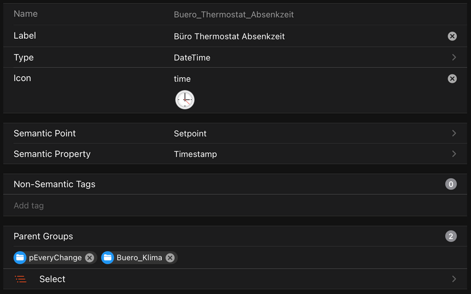Click the pEveryChange folder icon
Viewport: 471px width, 294px height.
pyautogui.click(x=21, y=258)
